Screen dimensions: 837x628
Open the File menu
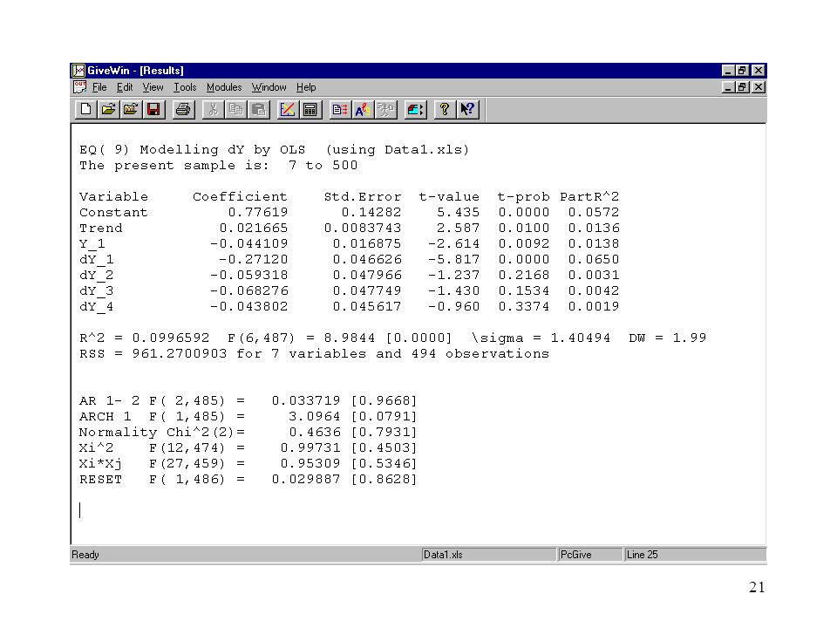coord(99,87)
